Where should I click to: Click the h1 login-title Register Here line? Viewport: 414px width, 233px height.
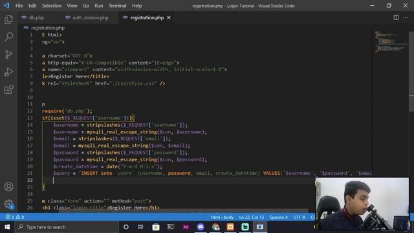point(101,208)
